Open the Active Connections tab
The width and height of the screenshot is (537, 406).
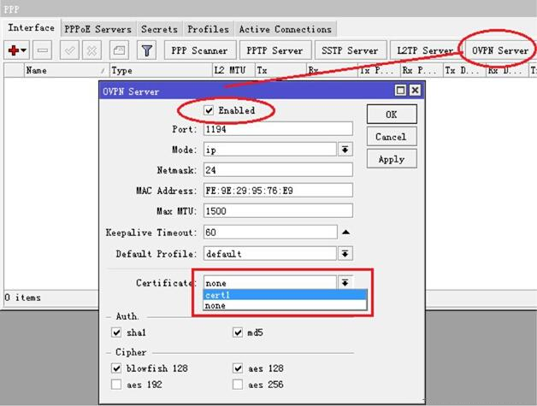[x=285, y=29]
